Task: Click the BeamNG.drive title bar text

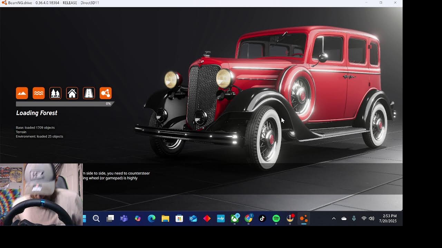Action: click(x=54, y=3)
